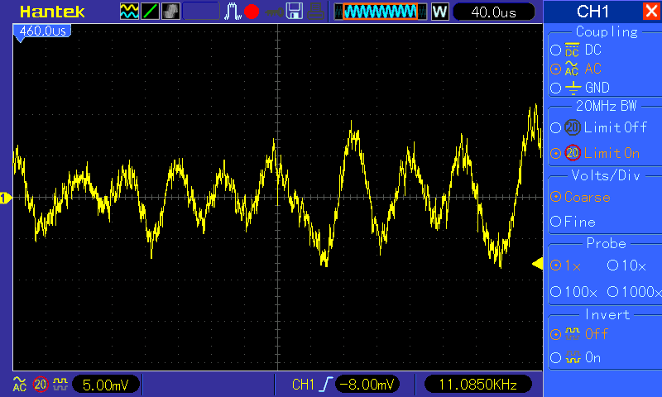662x397 pixels.
Task: Click the CH1 panel title
Action: pos(592,12)
